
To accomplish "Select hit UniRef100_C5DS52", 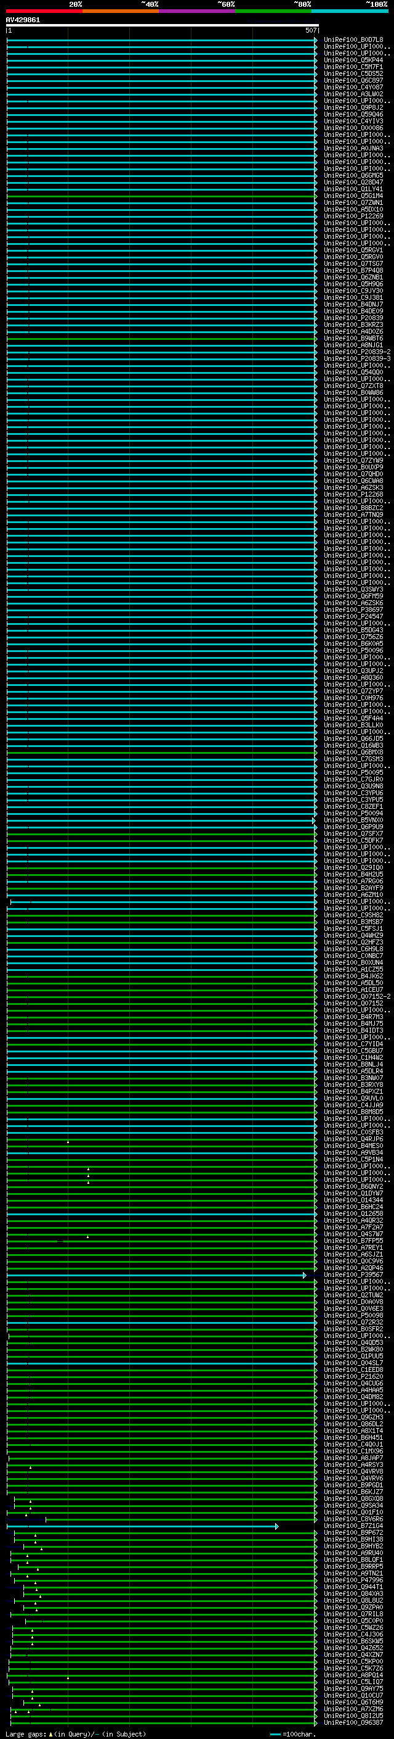I will click(353, 73).
